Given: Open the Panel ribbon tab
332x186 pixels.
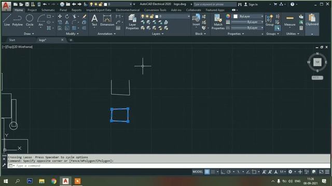Looking at the screenshot, I should (63, 10).
